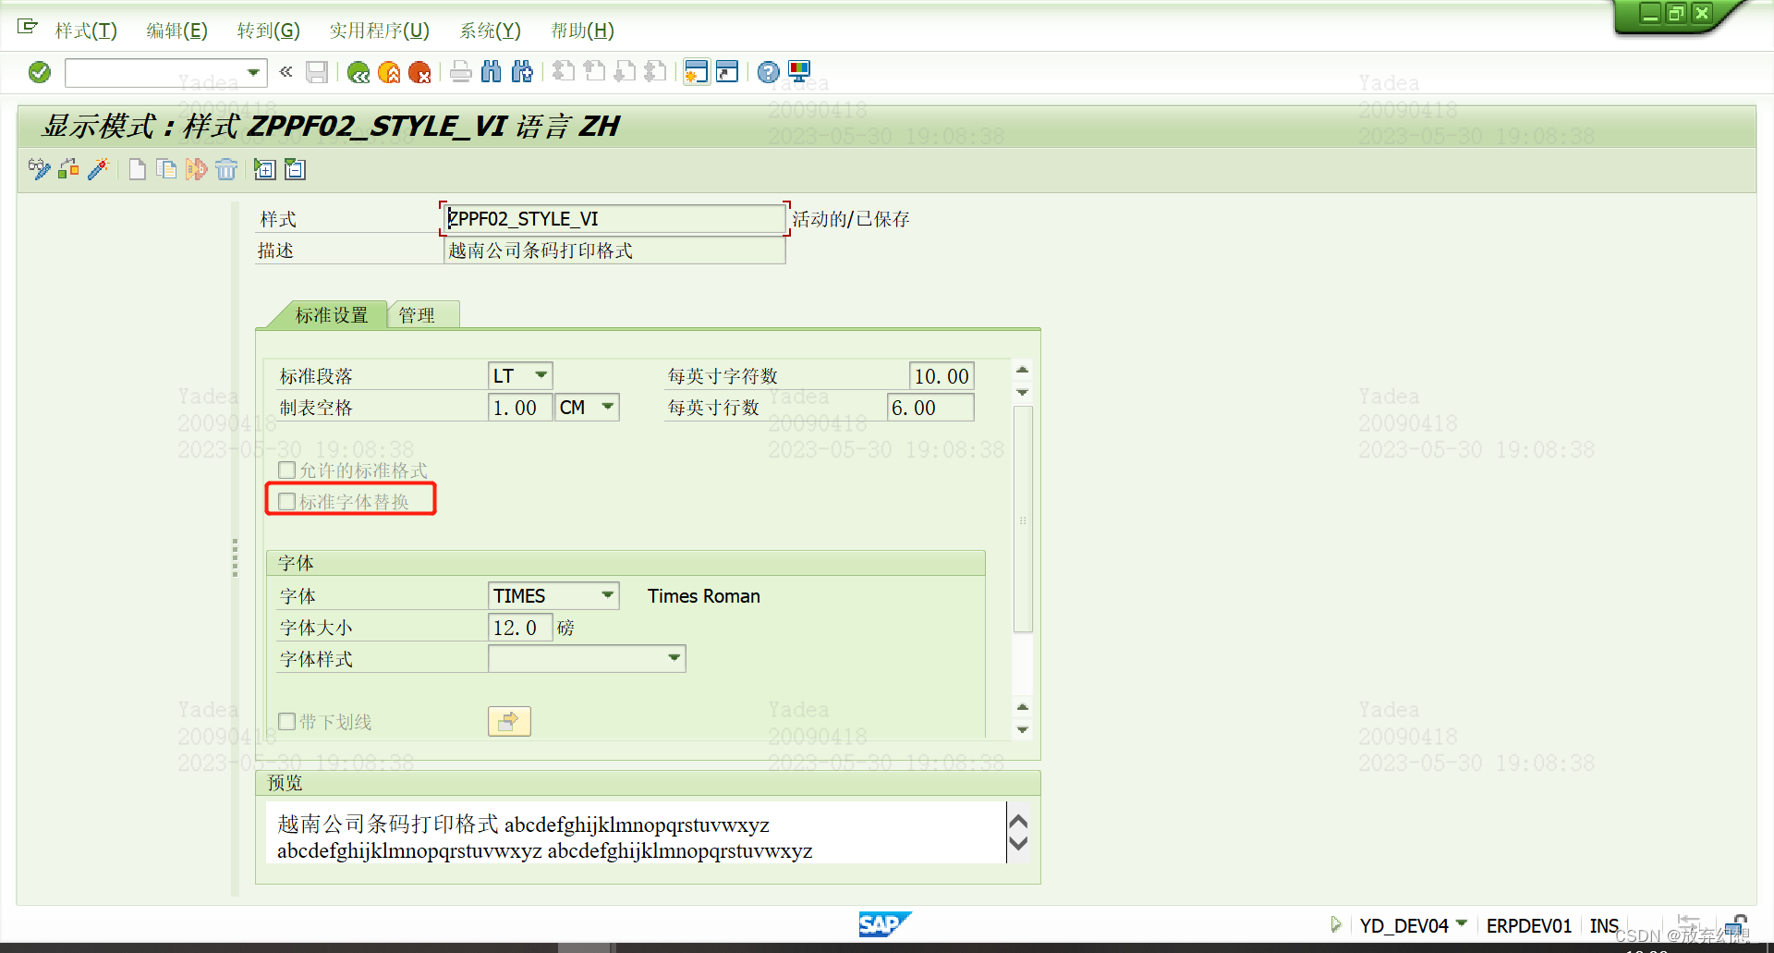
Task: Click the 样式 name input field
Action: point(614,219)
